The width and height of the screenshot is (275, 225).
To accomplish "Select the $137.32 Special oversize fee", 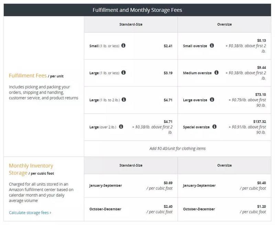I will click(x=258, y=122).
